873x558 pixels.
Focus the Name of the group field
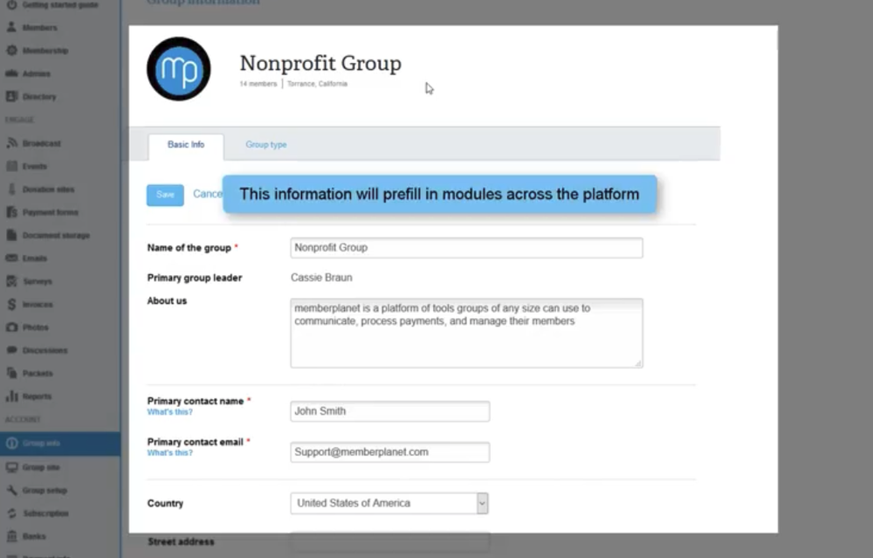(x=466, y=248)
